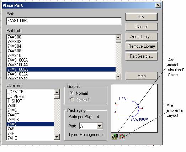Close the Place Part dialog

point(158,5)
